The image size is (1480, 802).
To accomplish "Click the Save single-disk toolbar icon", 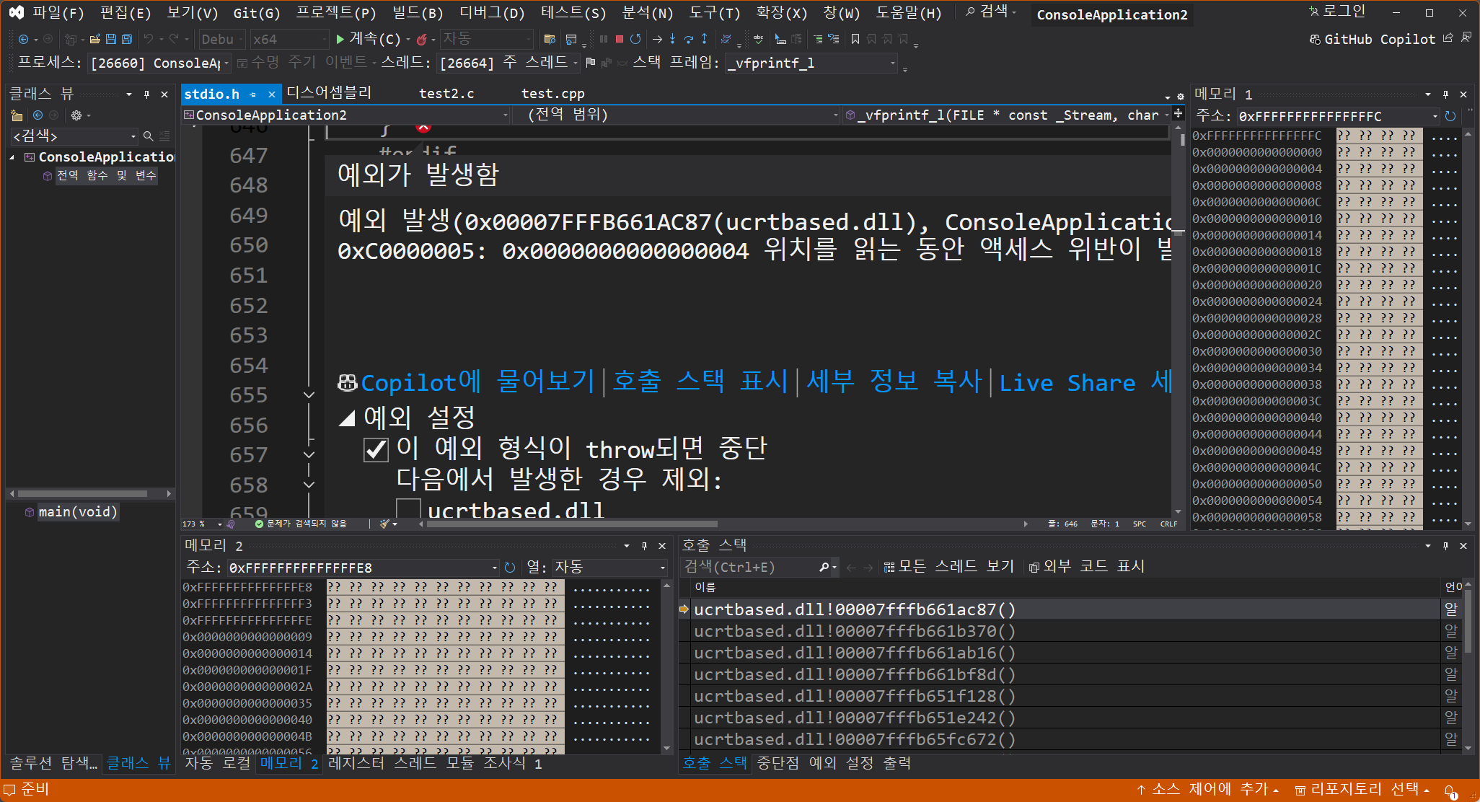I will coord(111,39).
